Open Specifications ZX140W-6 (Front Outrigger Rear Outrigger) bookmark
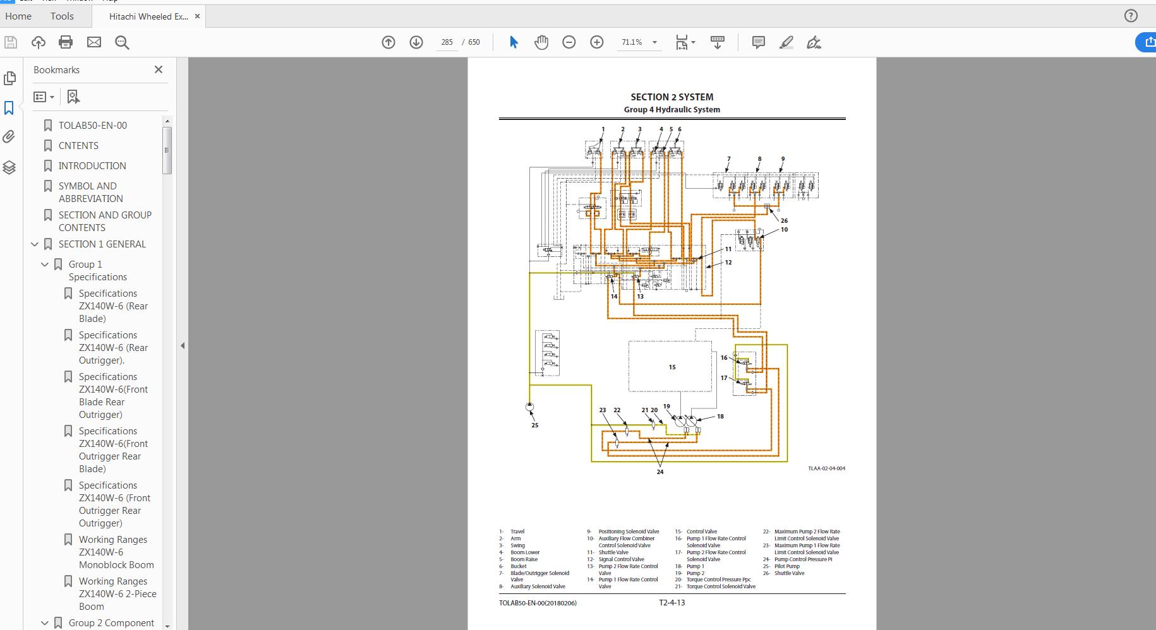This screenshot has height=630, width=1156. 114,504
